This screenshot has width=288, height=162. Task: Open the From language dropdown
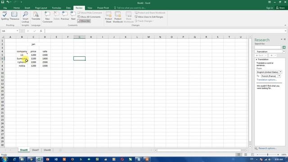pos(280,72)
